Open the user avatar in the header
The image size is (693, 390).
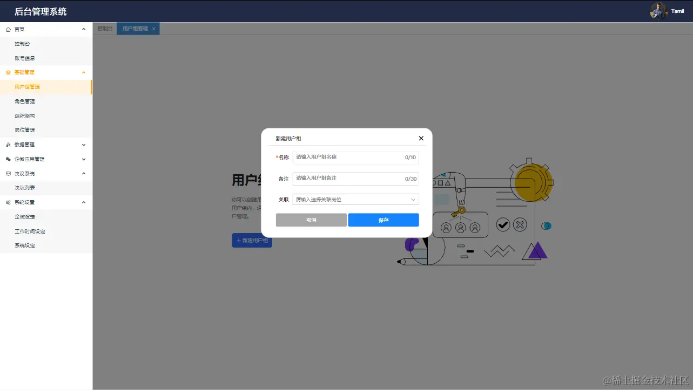coord(658,11)
